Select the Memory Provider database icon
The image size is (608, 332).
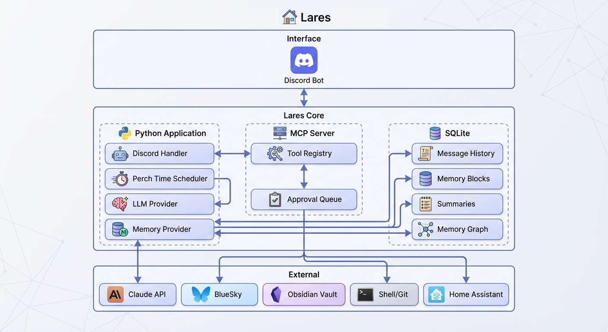click(119, 230)
